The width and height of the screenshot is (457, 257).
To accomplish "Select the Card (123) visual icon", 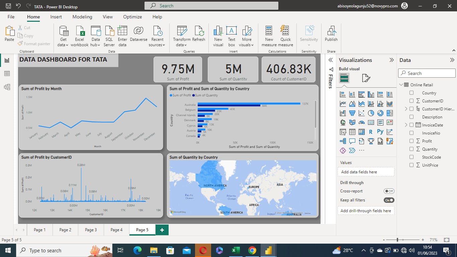I will pyautogui.click(x=371, y=122).
